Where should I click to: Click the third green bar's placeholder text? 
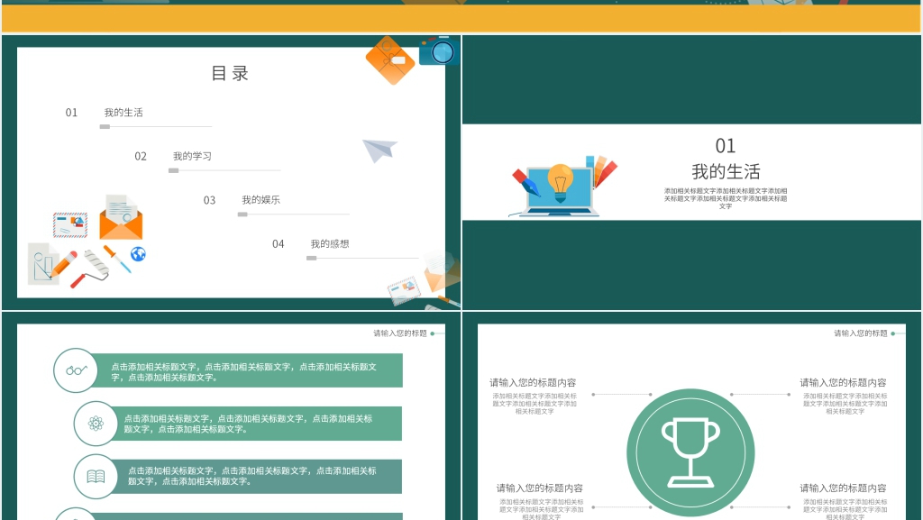(x=252, y=476)
